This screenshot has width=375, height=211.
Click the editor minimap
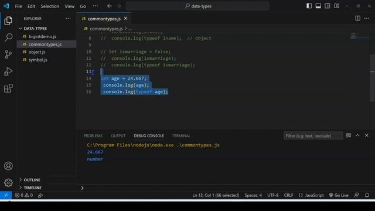point(360,36)
